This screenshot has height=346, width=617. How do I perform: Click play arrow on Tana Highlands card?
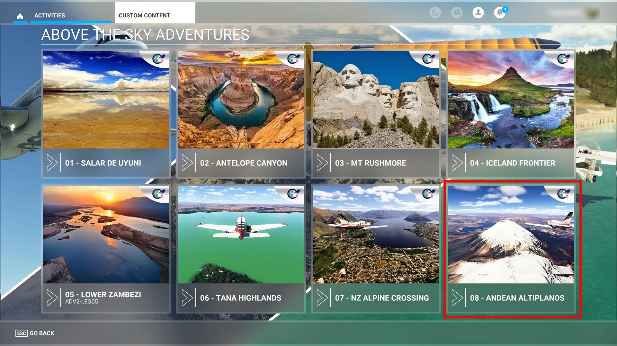(187, 298)
